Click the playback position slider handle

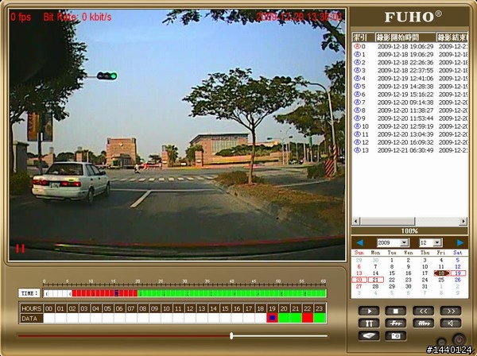point(231,335)
